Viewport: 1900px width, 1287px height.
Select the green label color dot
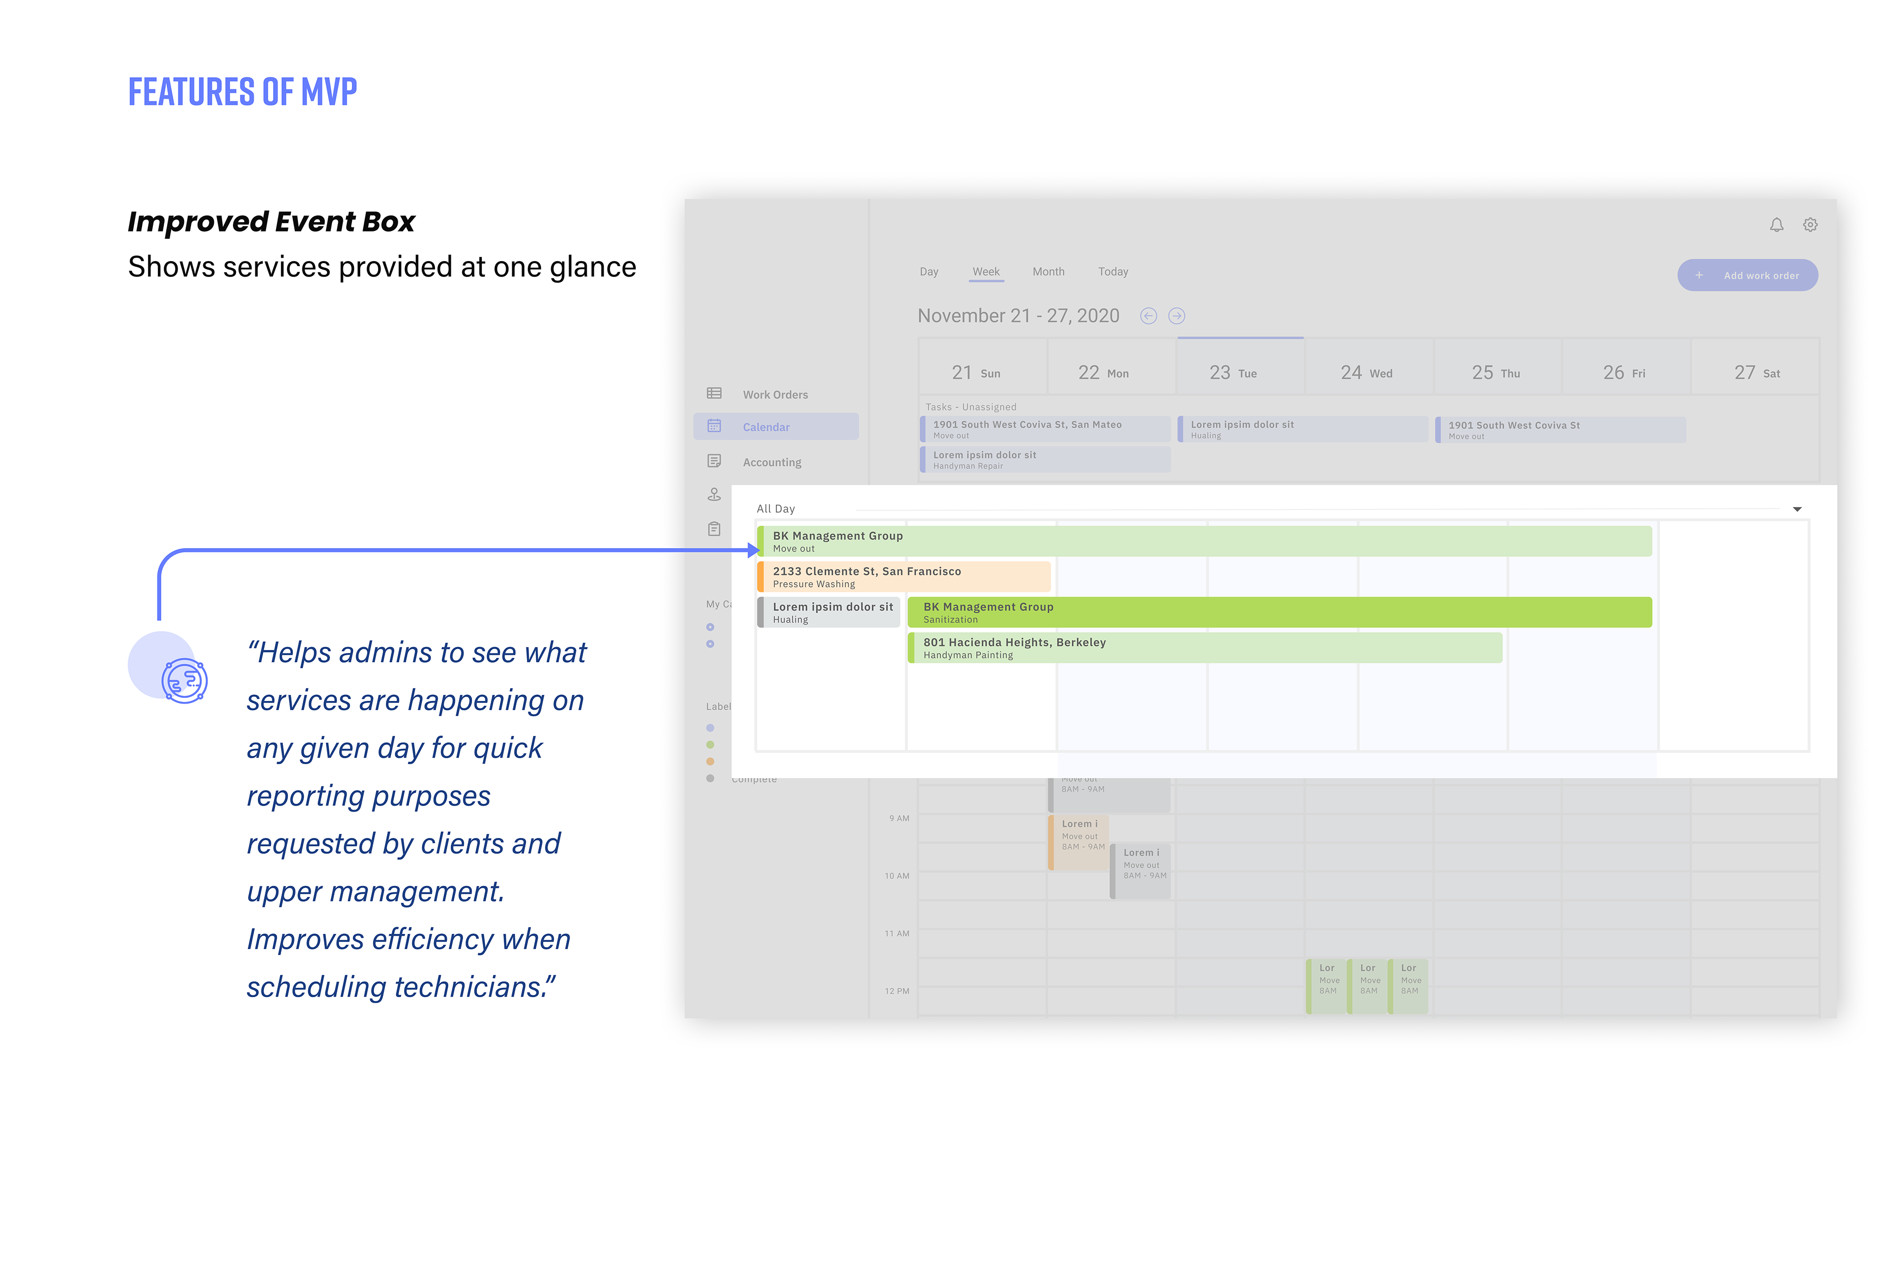coord(710,745)
